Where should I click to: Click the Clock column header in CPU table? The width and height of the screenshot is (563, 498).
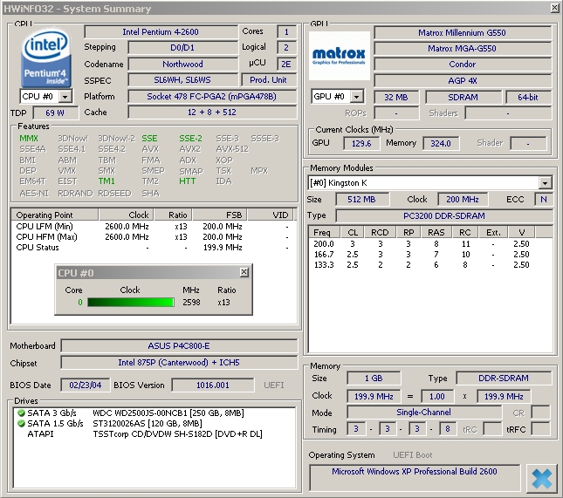[127, 215]
